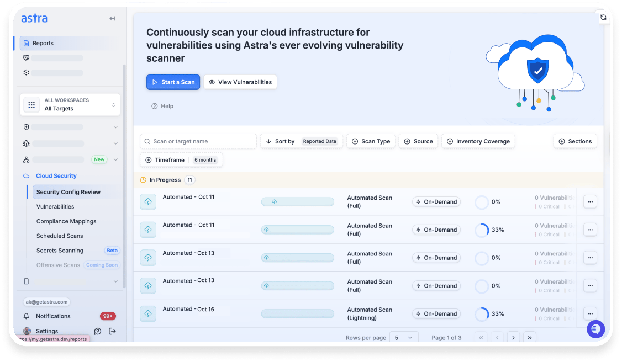
Task: Click cloud icon of first Oct 11 scan
Action: [x=148, y=201]
